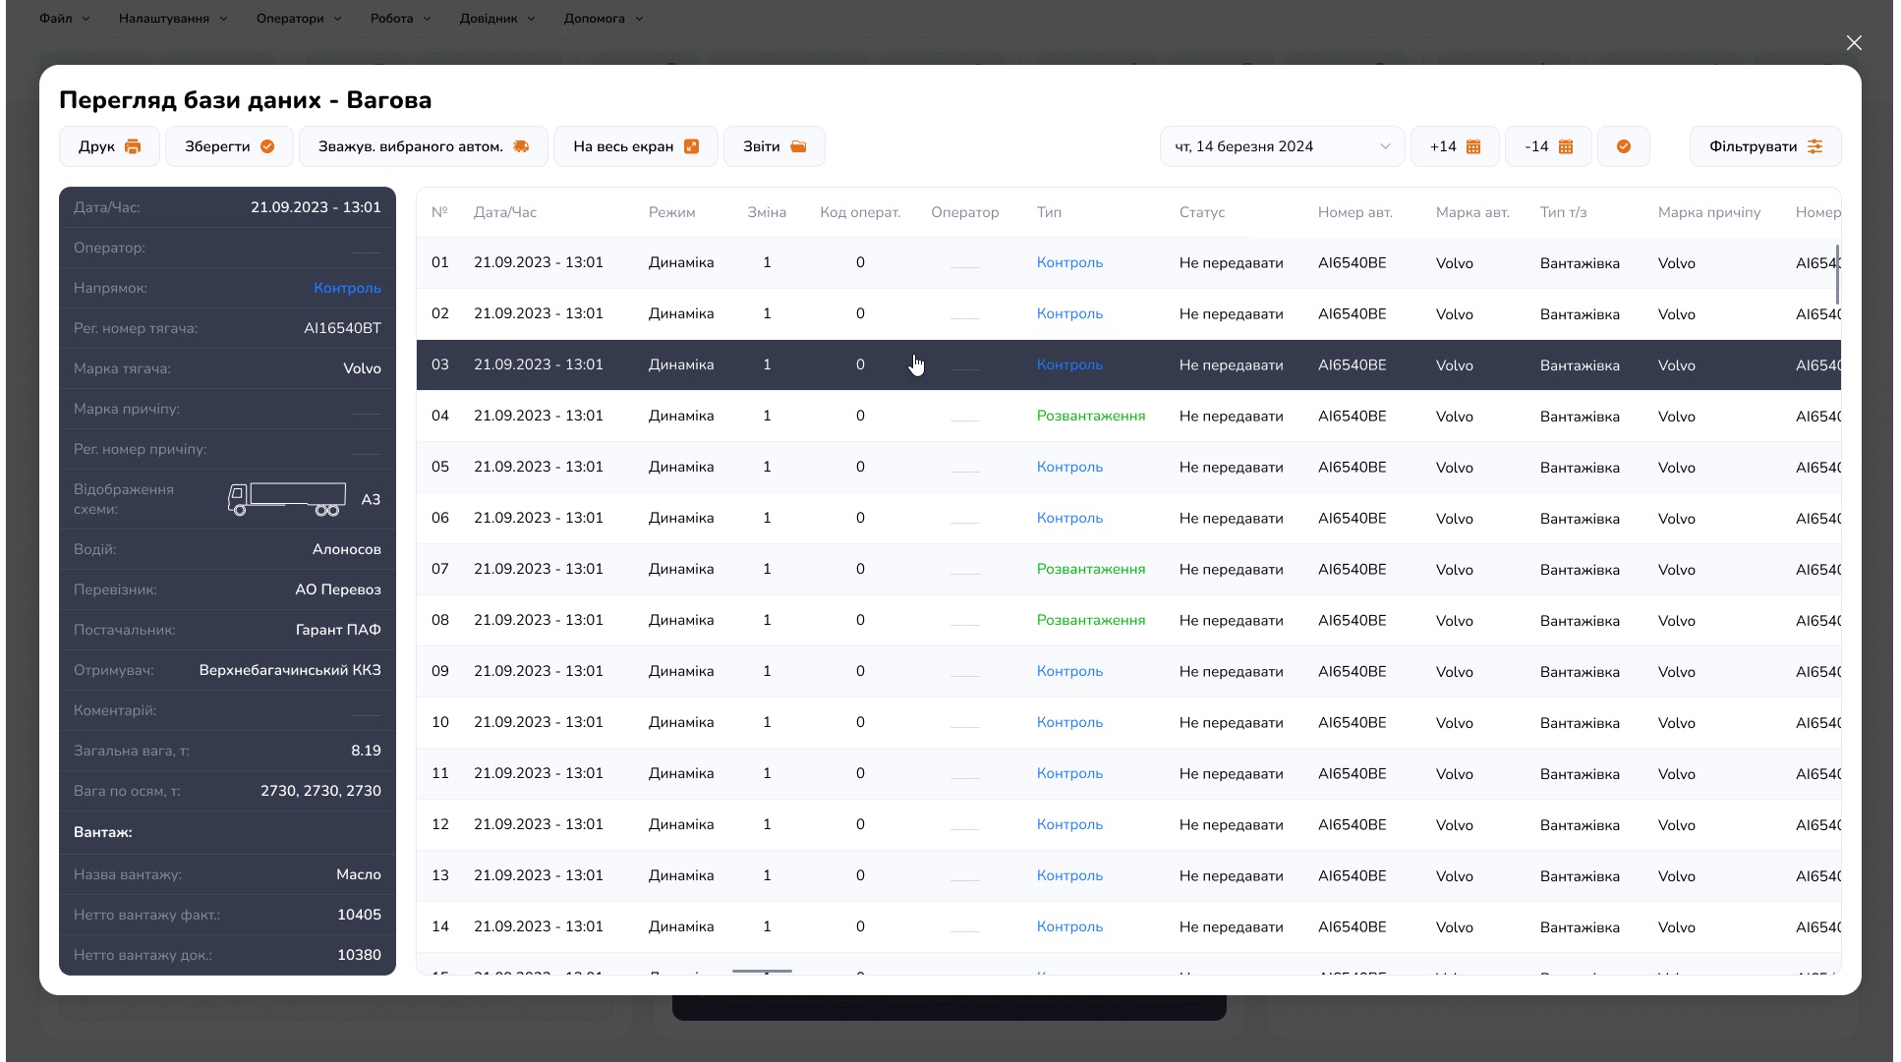Open the Робота menu
Viewport: 1901px width, 1062px height.
click(401, 18)
